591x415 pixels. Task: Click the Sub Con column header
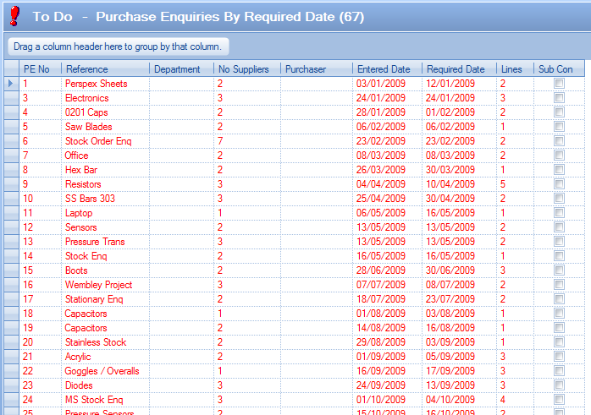point(558,69)
